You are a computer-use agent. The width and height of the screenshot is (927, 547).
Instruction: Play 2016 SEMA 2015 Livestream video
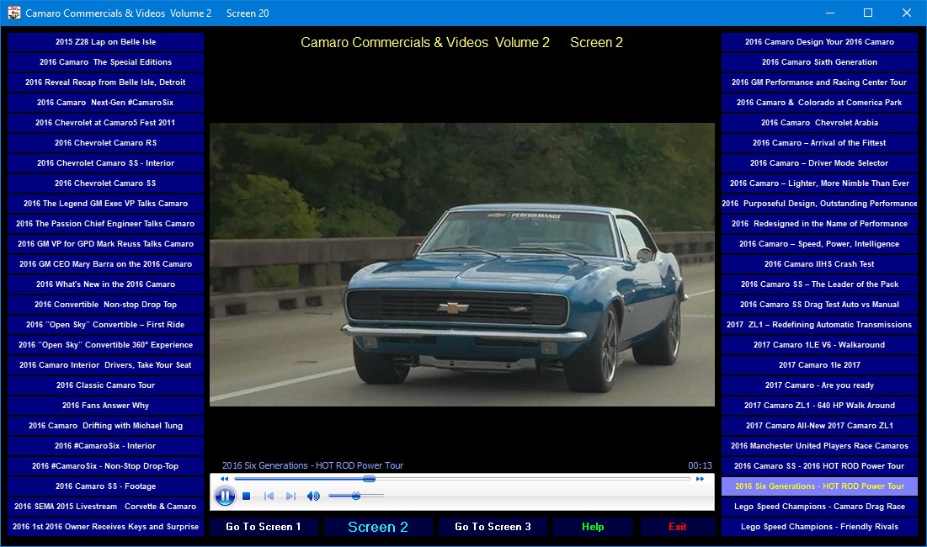106,507
